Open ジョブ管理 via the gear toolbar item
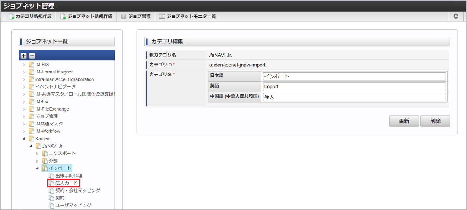Screen dimensions: 467x210 coord(136,16)
